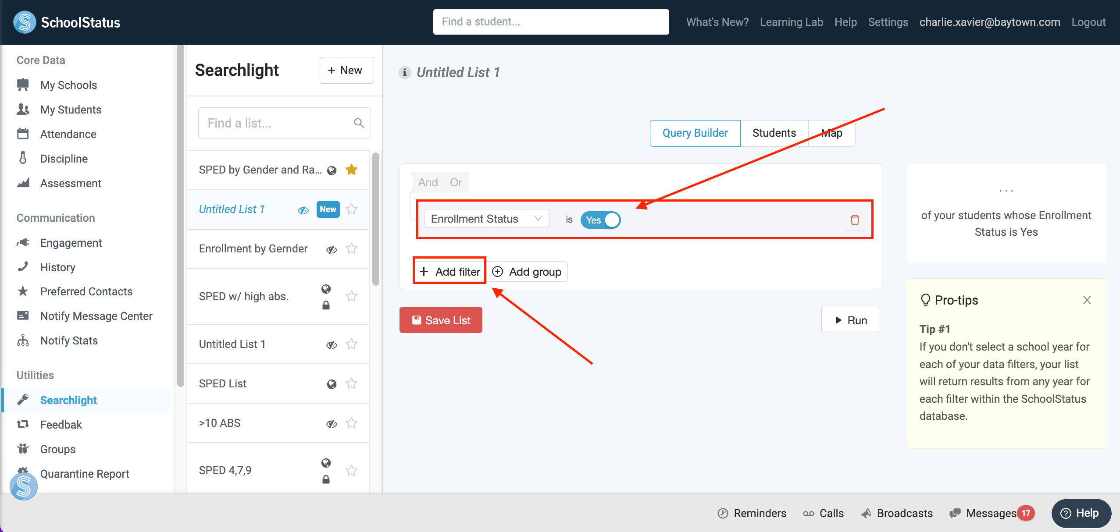The image size is (1120, 532).
Task: Open the floating Help button
Action: click(x=1081, y=513)
